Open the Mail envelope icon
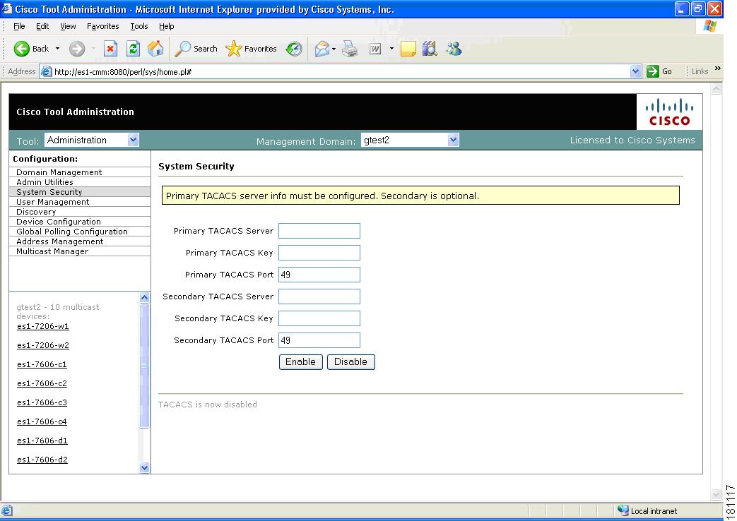The height and width of the screenshot is (521, 737). 322,49
